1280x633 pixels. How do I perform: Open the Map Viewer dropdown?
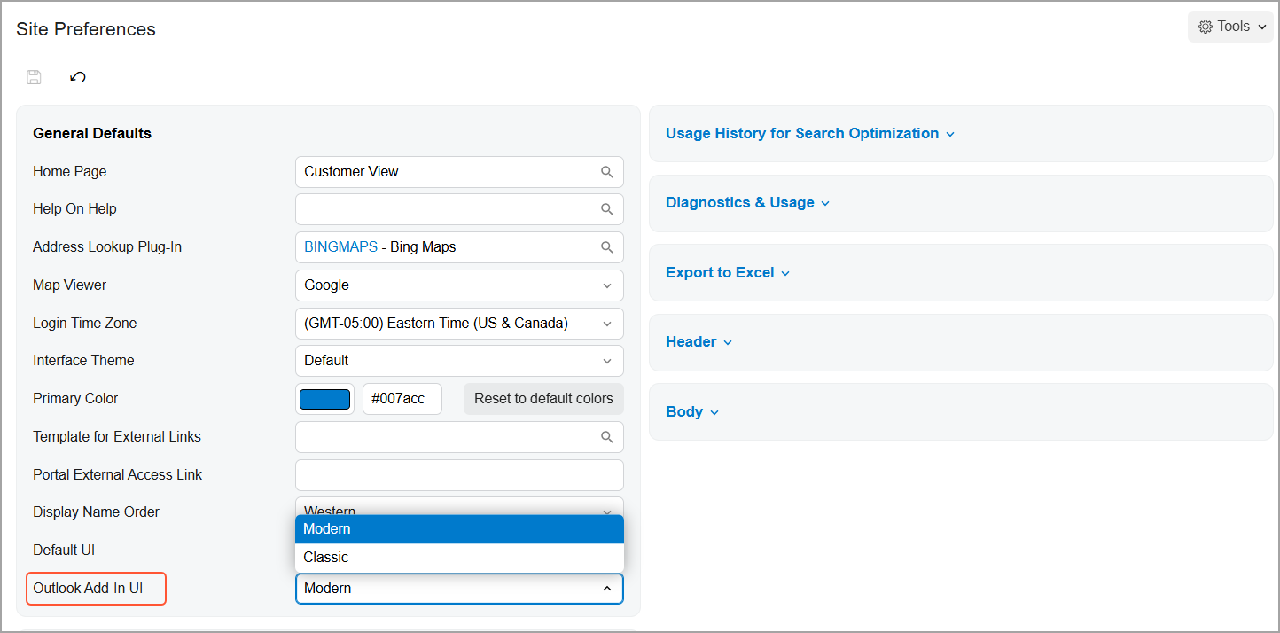tap(459, 285)
